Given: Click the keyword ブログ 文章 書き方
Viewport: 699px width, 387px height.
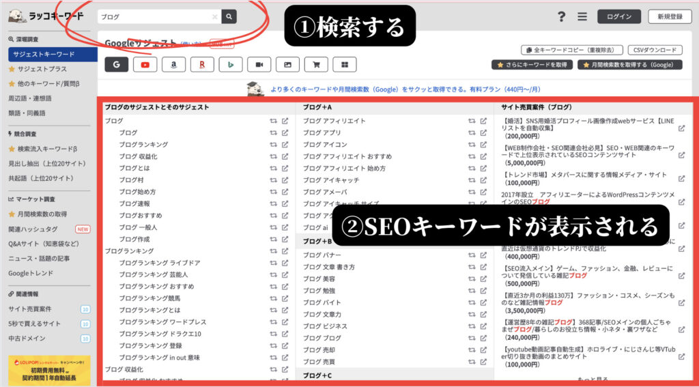Looking at the screenshot, I should click(329, 267).
